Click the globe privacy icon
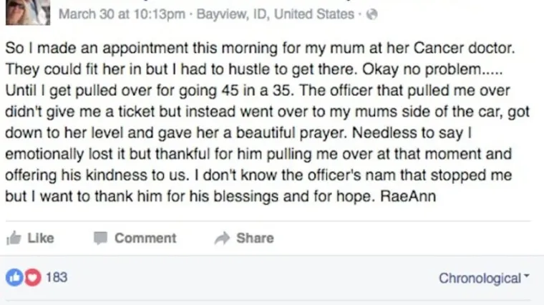The height and width of the screenshot is (305, 544). pos(371,14)
